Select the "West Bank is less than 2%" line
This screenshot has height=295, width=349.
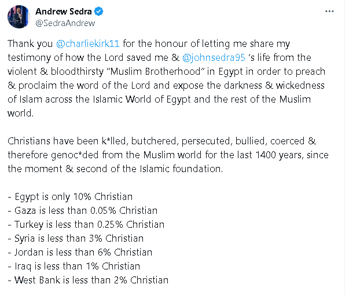coord(88,280)
